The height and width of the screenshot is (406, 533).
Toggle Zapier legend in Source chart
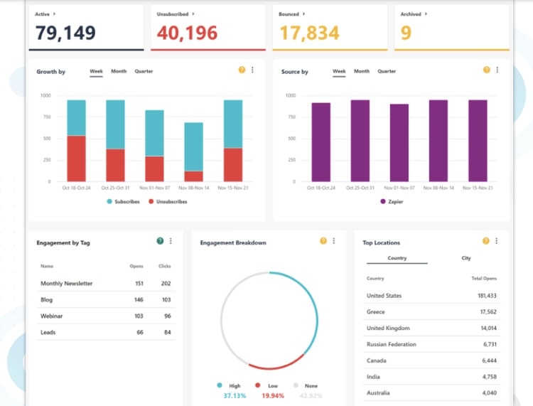coord(392,202)
